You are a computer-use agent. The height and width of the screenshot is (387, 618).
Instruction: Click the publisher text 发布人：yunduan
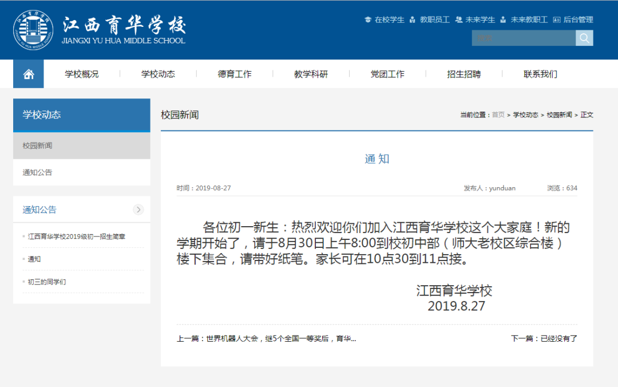(489, 188)
